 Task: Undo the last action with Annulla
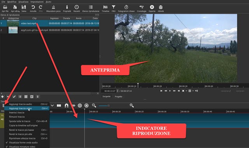click(33, 9)
